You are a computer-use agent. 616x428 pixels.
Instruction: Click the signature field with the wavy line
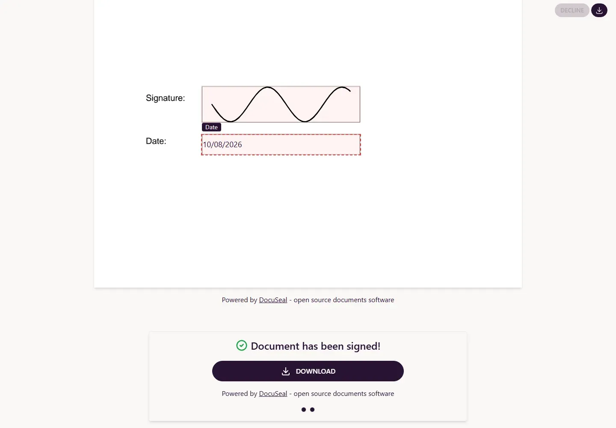281,104
